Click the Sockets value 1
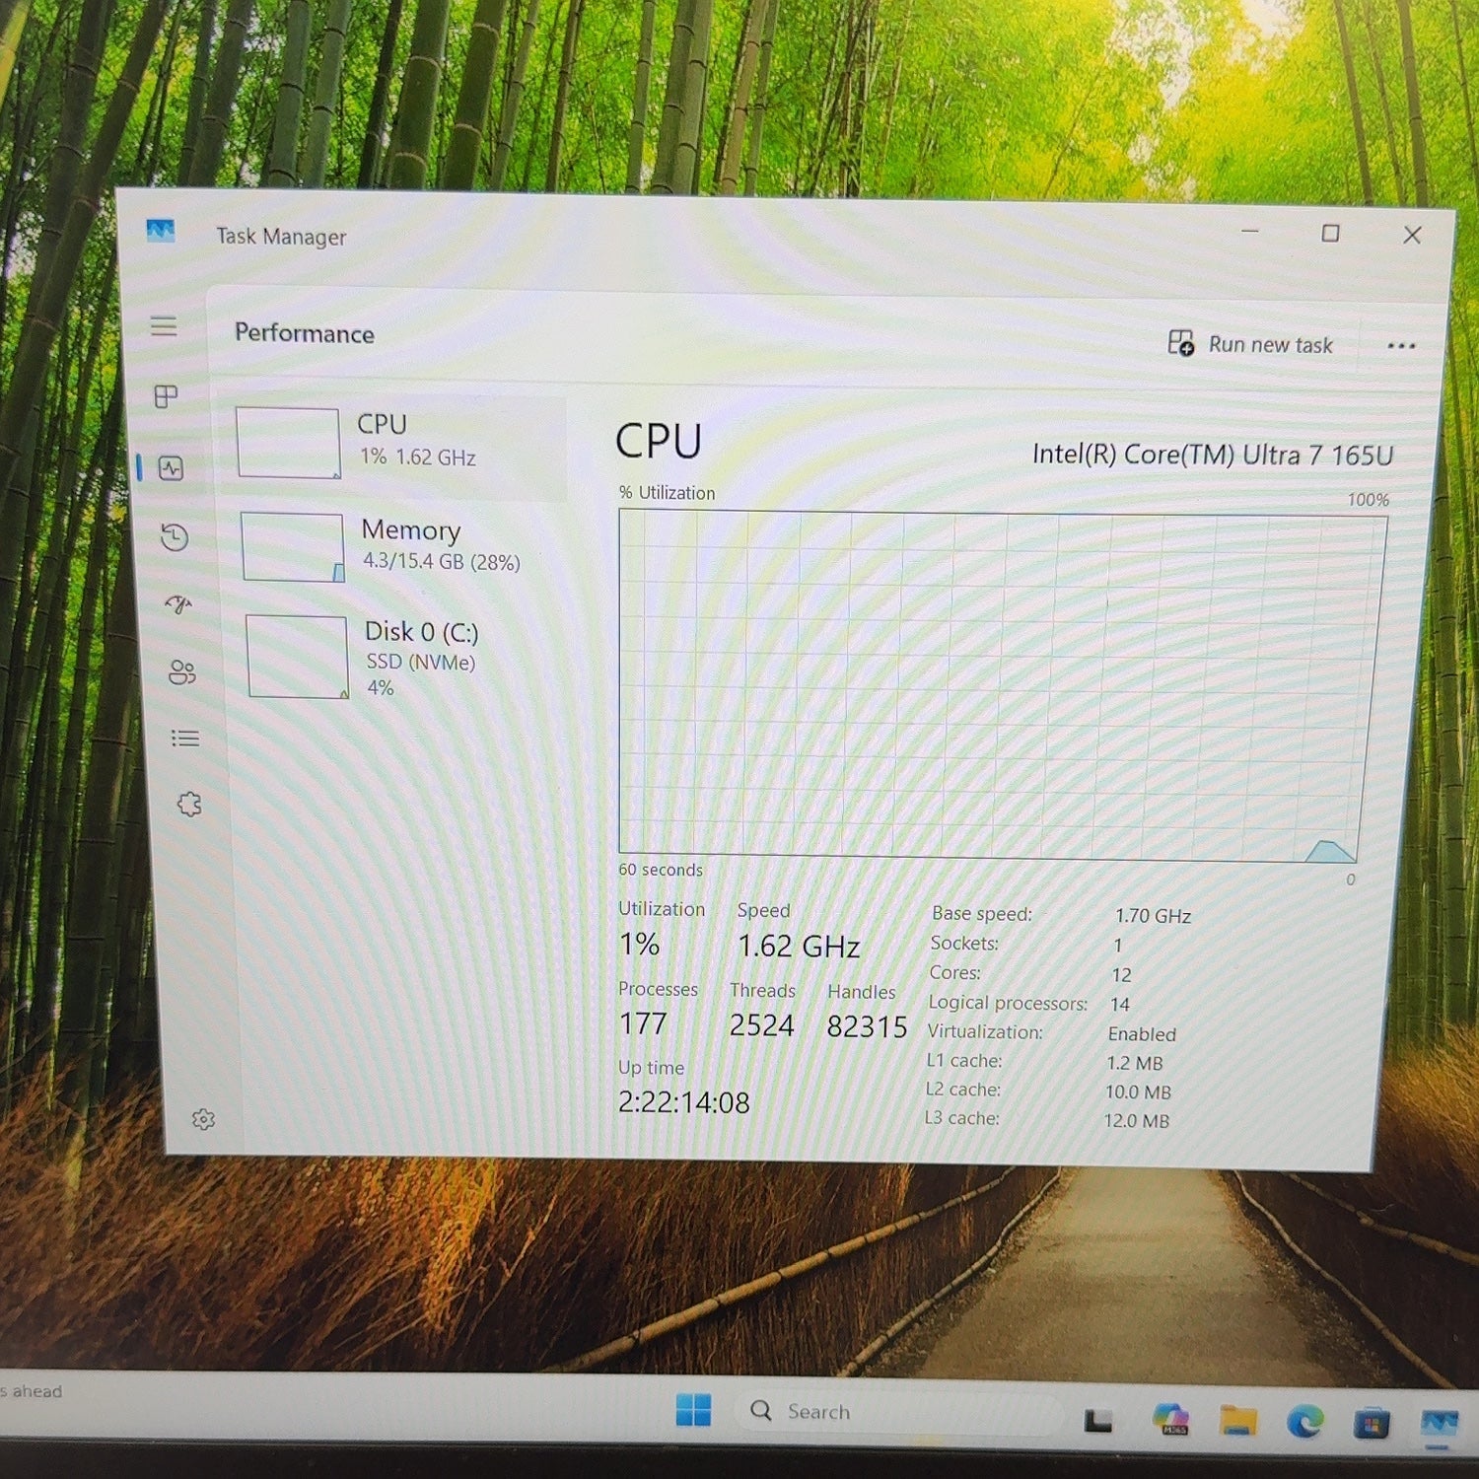This screenshot has height=1479, width=1479. [1118, 946]
